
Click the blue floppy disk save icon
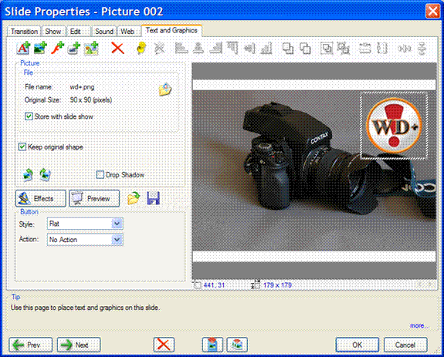153,198
